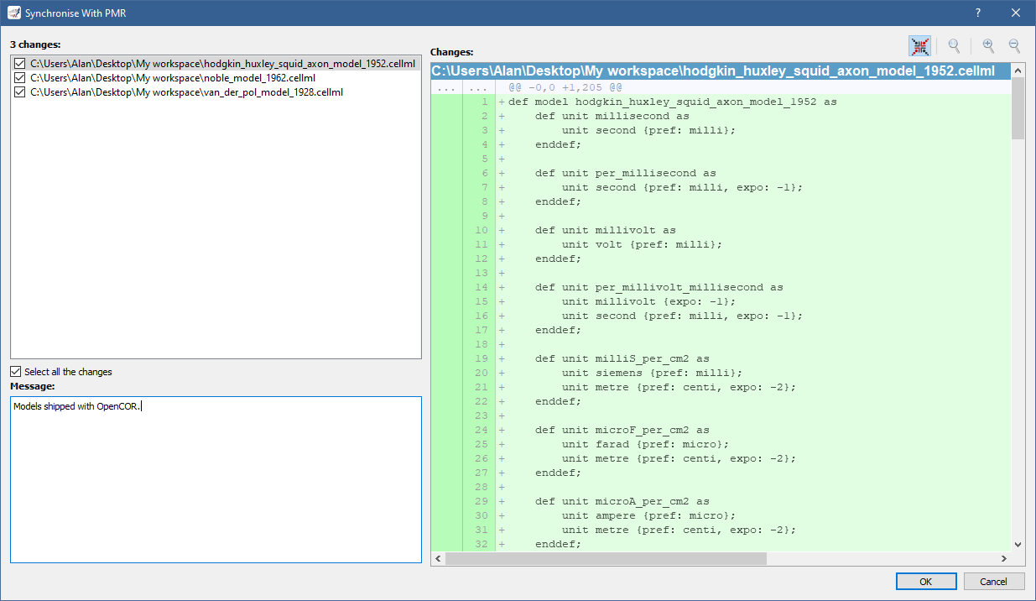Screen dimensions: 1036x601
Task: Click the zoom in magnifier icon
Action: [988, 46]
